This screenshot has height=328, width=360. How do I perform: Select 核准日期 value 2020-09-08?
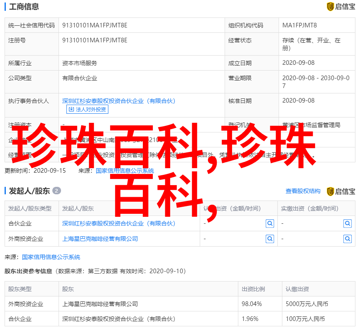[298, 100]
